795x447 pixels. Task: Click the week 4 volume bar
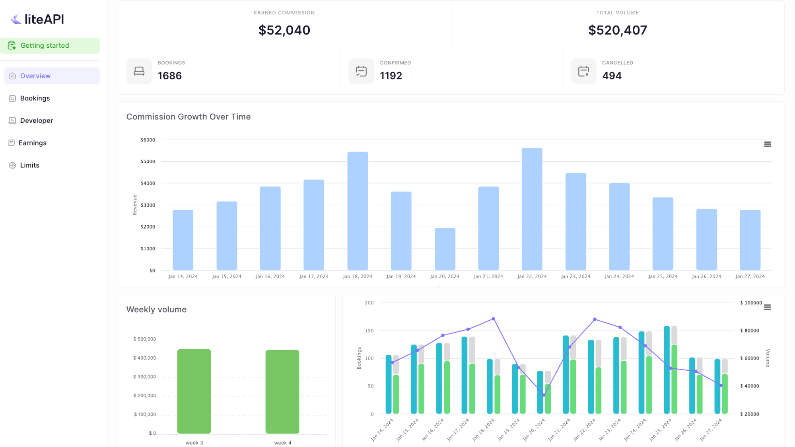(282, 391)
